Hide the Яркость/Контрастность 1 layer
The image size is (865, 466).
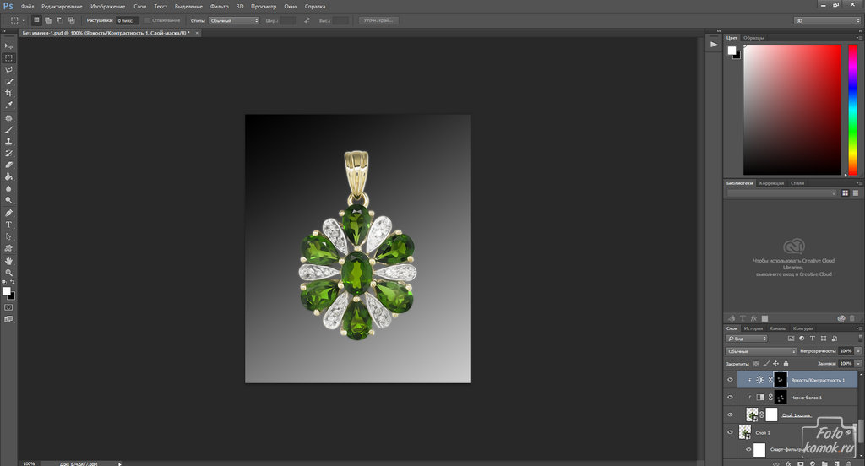[x=731, y=380]
